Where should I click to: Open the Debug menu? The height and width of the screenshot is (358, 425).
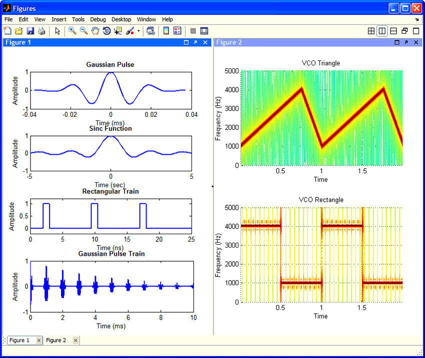pos(98,19)
